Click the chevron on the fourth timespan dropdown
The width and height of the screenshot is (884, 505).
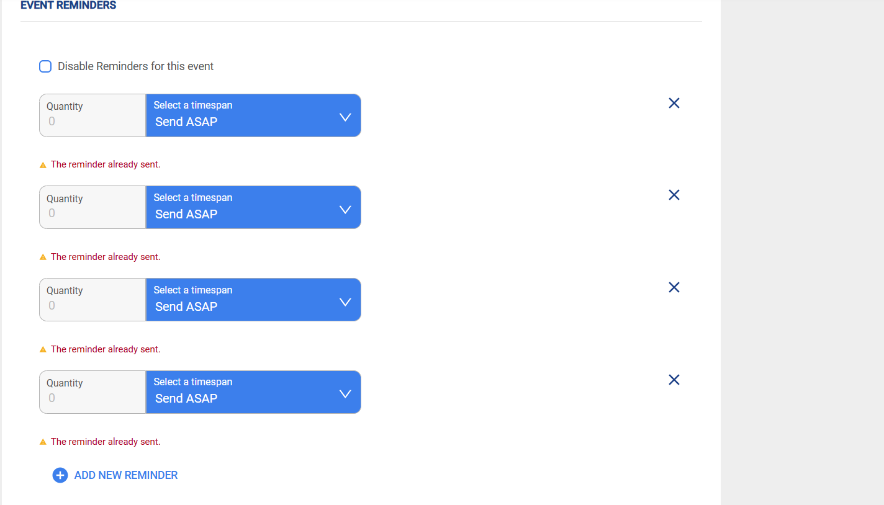[x=346, y=394]
